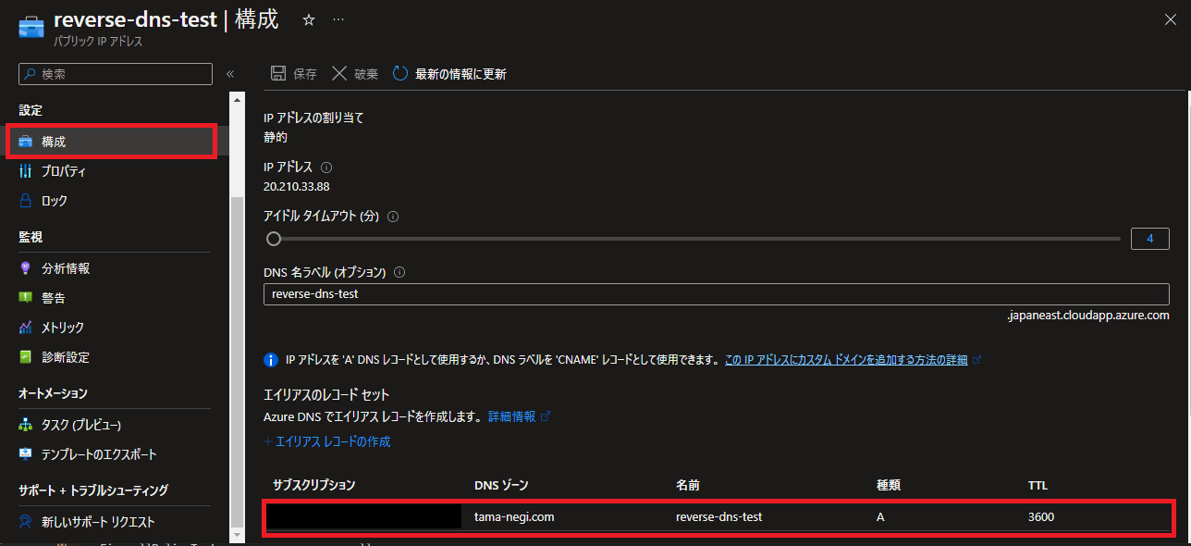The image size is (1191, 546).
Task: Click the idle timeout slider handle
Action: point(273,239)
